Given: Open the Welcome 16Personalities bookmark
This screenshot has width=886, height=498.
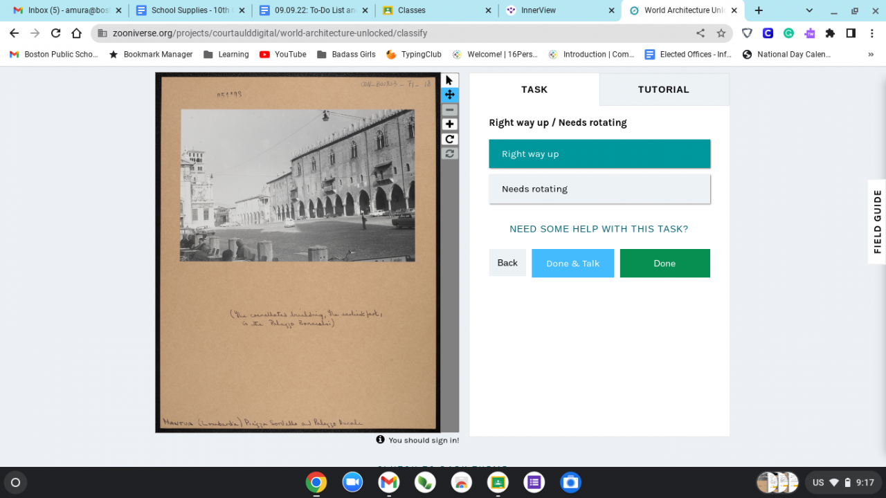Looking at the screenshot, I should 495,54.
